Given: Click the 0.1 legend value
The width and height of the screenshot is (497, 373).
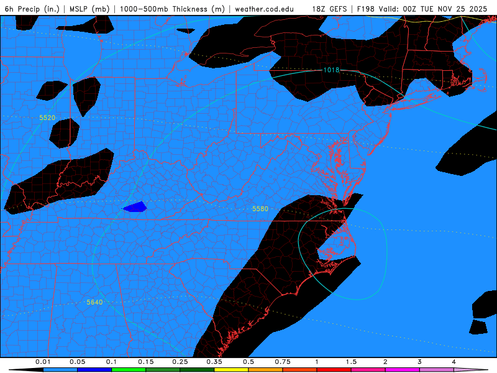Looking at the screenshot, I should (x=112, y=362).
